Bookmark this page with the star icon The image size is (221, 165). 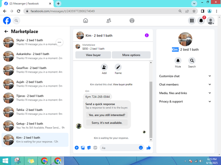(x=194, y=11)
